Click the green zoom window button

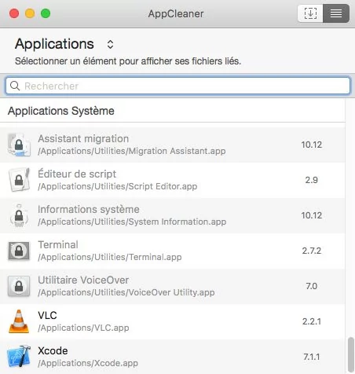click(46, 13)
